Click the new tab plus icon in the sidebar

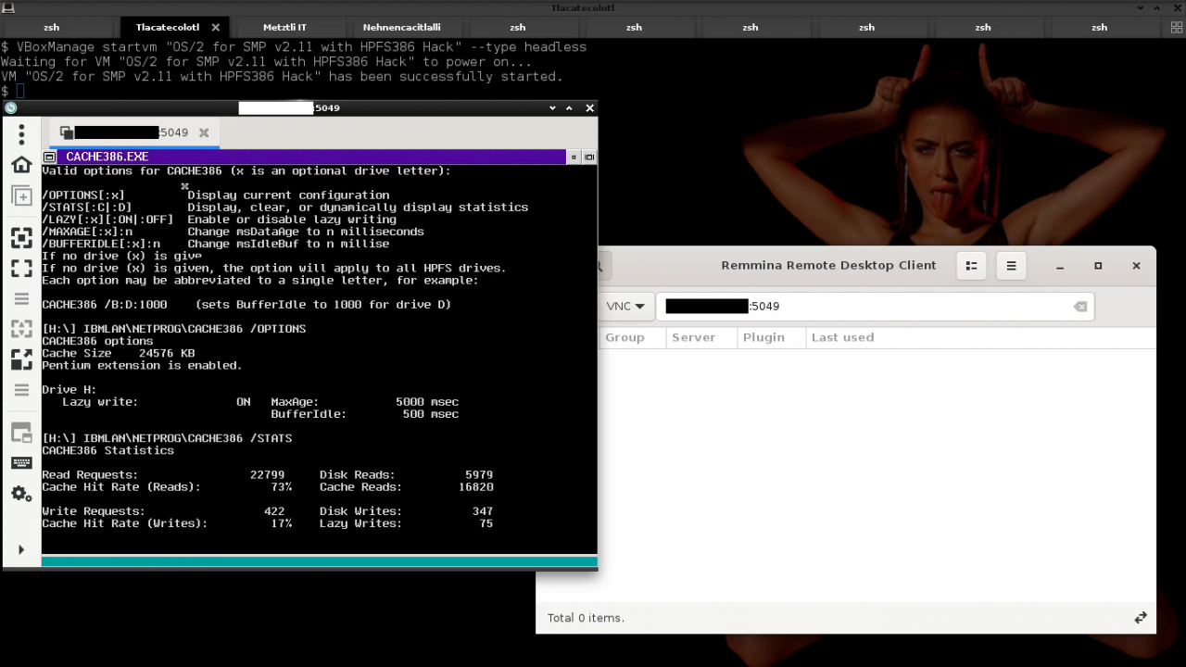tap(21, 196)
